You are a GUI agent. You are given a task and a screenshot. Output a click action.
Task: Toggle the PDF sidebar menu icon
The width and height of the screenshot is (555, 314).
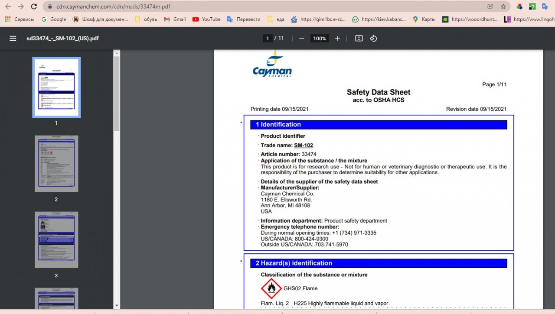pos(13,38)
